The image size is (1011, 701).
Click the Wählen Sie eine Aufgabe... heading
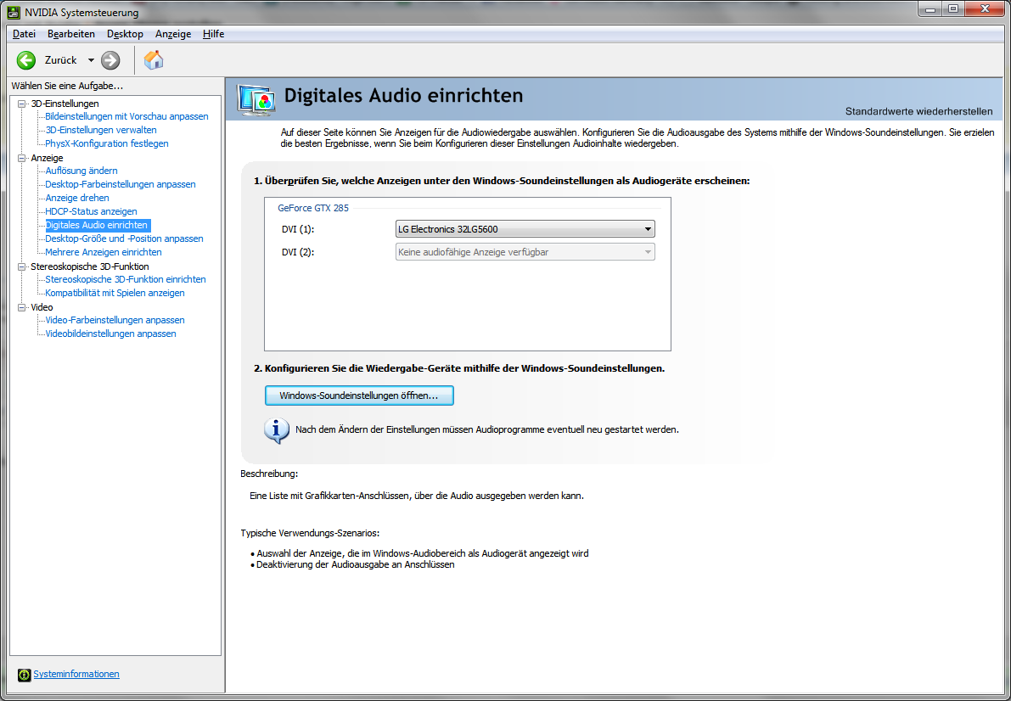[x=67, y=86]
